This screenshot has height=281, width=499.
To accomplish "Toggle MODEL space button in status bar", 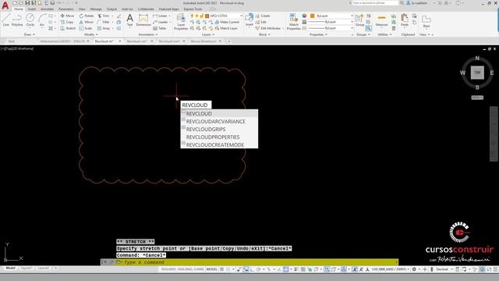I will [x=211, y=269].
